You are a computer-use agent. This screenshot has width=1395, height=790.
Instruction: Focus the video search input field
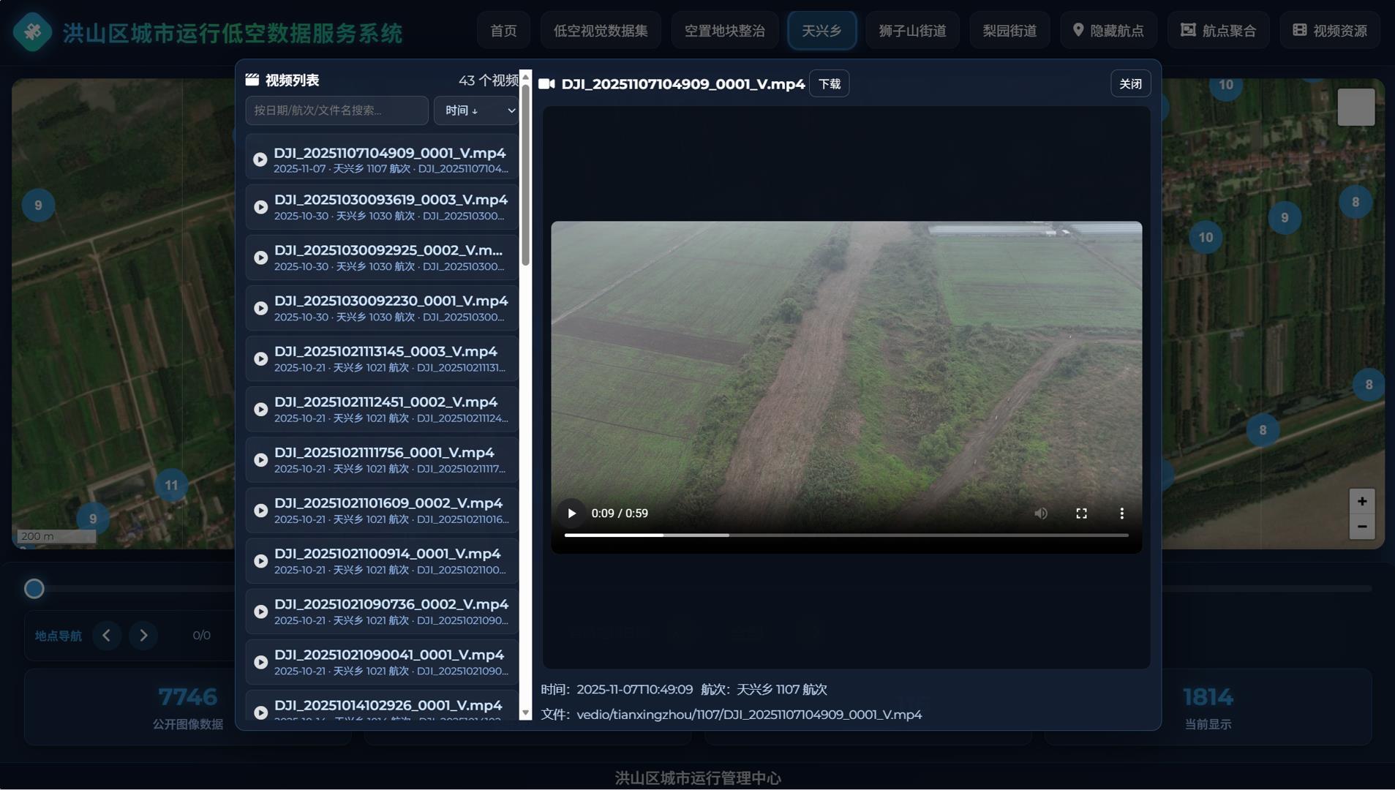[x=336, y=110]
